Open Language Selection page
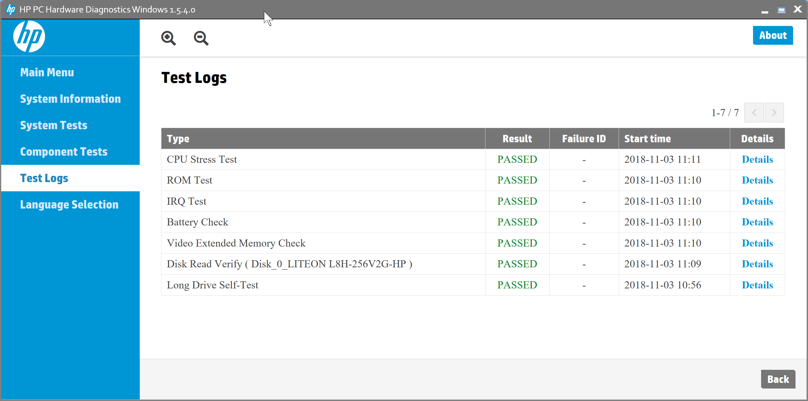The image size is (808, 401). coord(69,204)
